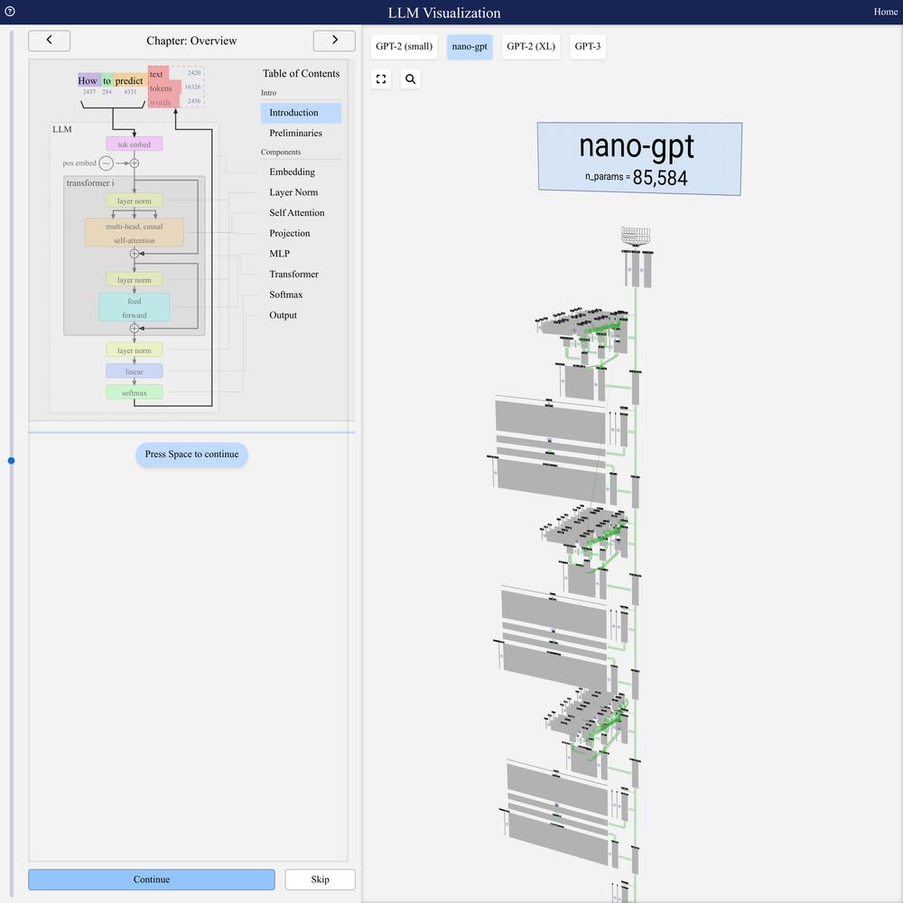Advance to the next chapter with the right chevron
This screenshot has width=903, height=903.
pyautogui.click(x=334, y=41)
